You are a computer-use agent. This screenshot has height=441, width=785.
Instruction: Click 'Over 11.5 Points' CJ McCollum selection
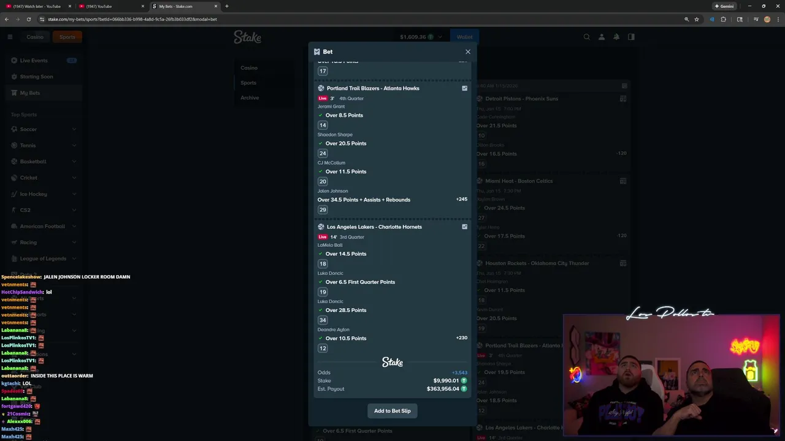pos(346,171)
